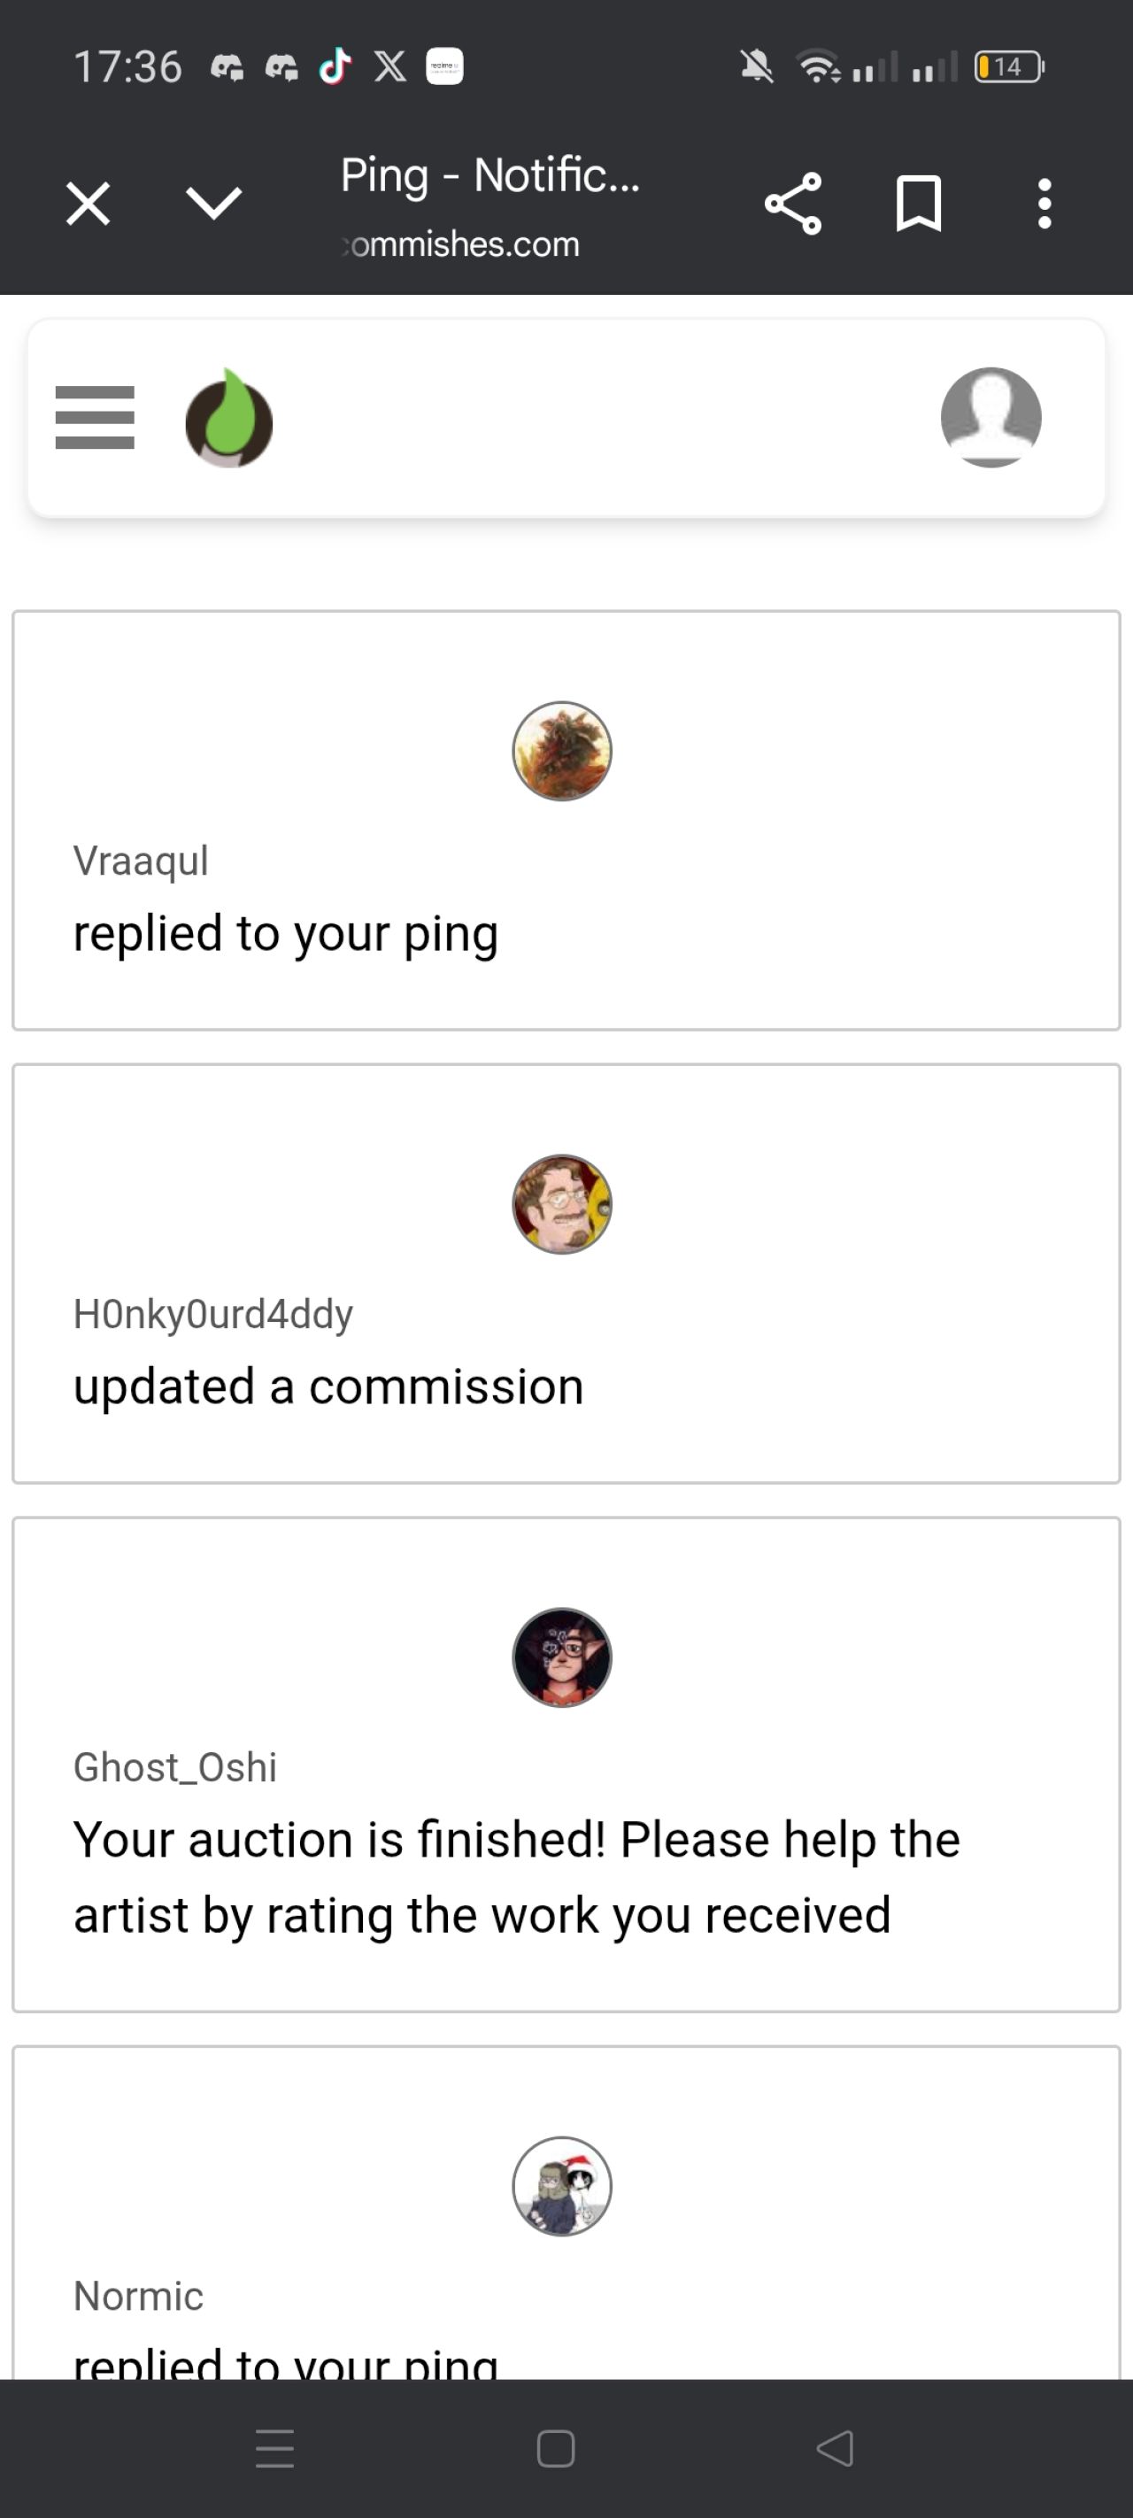Open the site hamburger menu
The image size is (1133, 2518).
click(95, 417)
